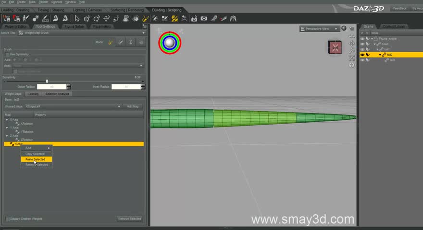This screenshot has width=423, height=230.
Task: Click the paint bucket surface tool icon
Action: click(136, 19)
